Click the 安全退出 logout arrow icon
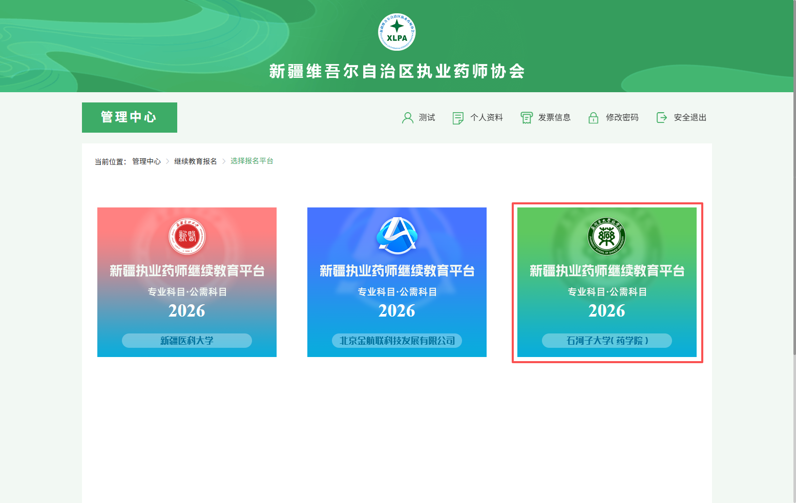The width and height of the screenshot is (796, 503). [x=662, y=118]
